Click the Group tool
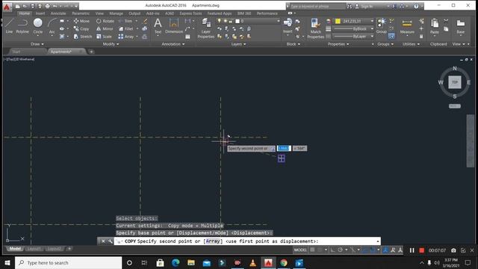 point(381,25)
